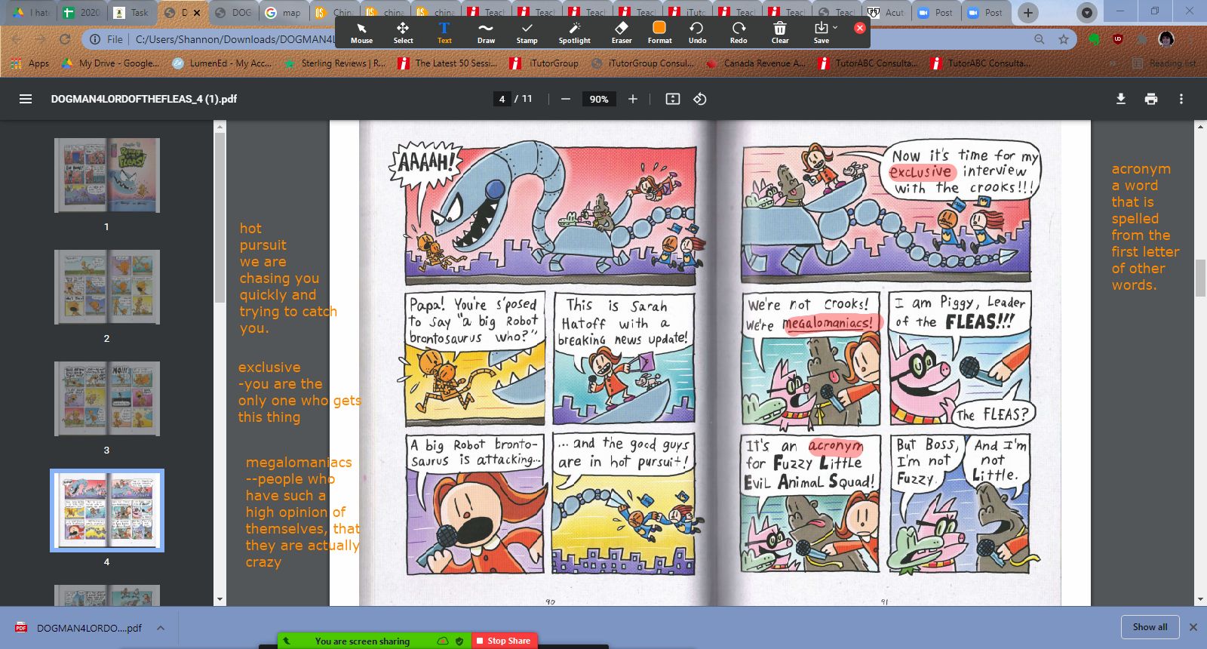1207x649 pixels.
Task: Turn on the Spotlight tool
Action: (x=574, y=32)
